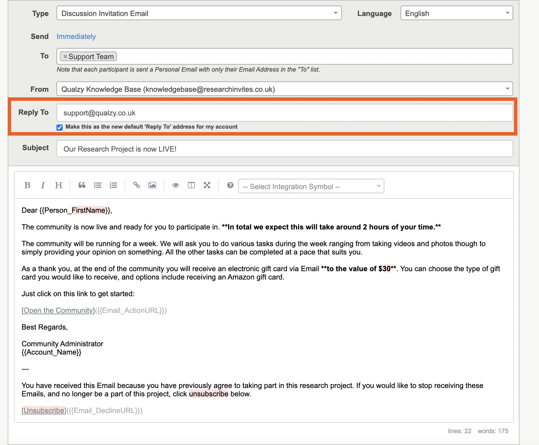Insert a hyperlink using the link icon
This screenshot has width=539, height=445.
pos(136,185)
